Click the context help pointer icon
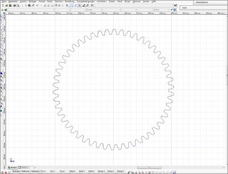The image size is (228, 174). coord(176,6)
